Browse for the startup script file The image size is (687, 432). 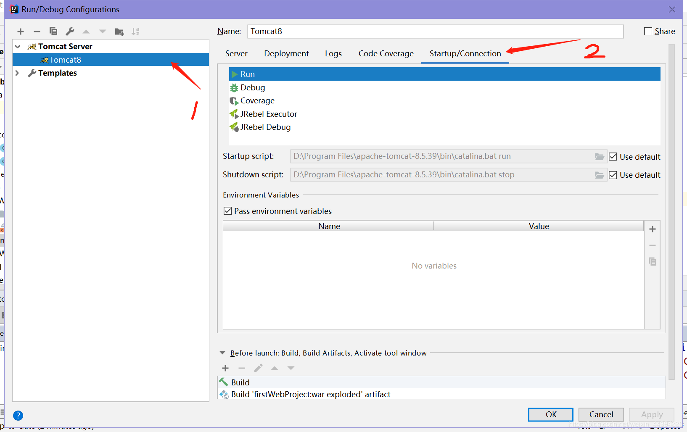(x=600, y=156)
